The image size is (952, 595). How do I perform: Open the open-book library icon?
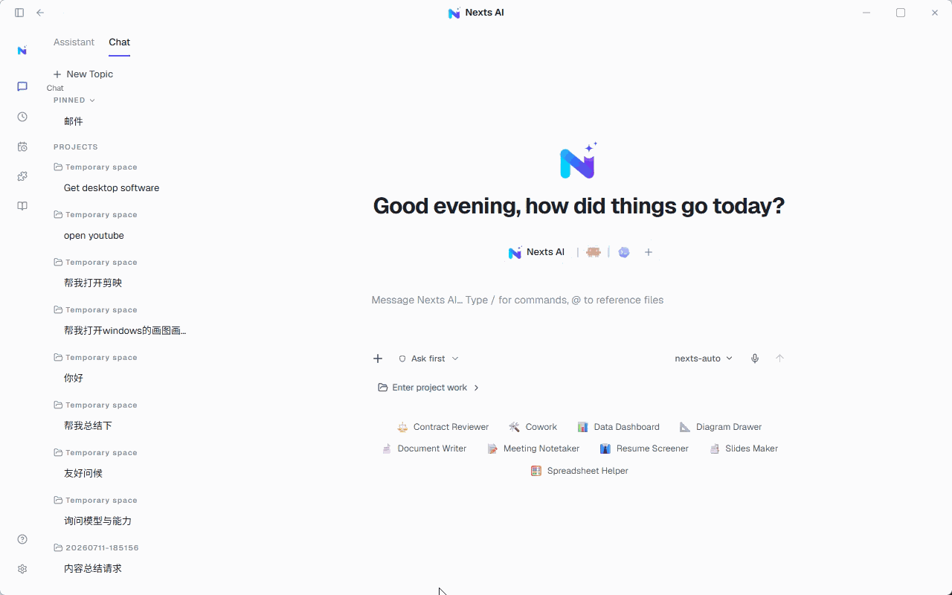tap(22, 206)
